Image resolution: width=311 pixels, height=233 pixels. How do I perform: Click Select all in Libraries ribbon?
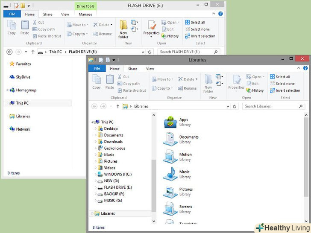[x=280, y=77]
